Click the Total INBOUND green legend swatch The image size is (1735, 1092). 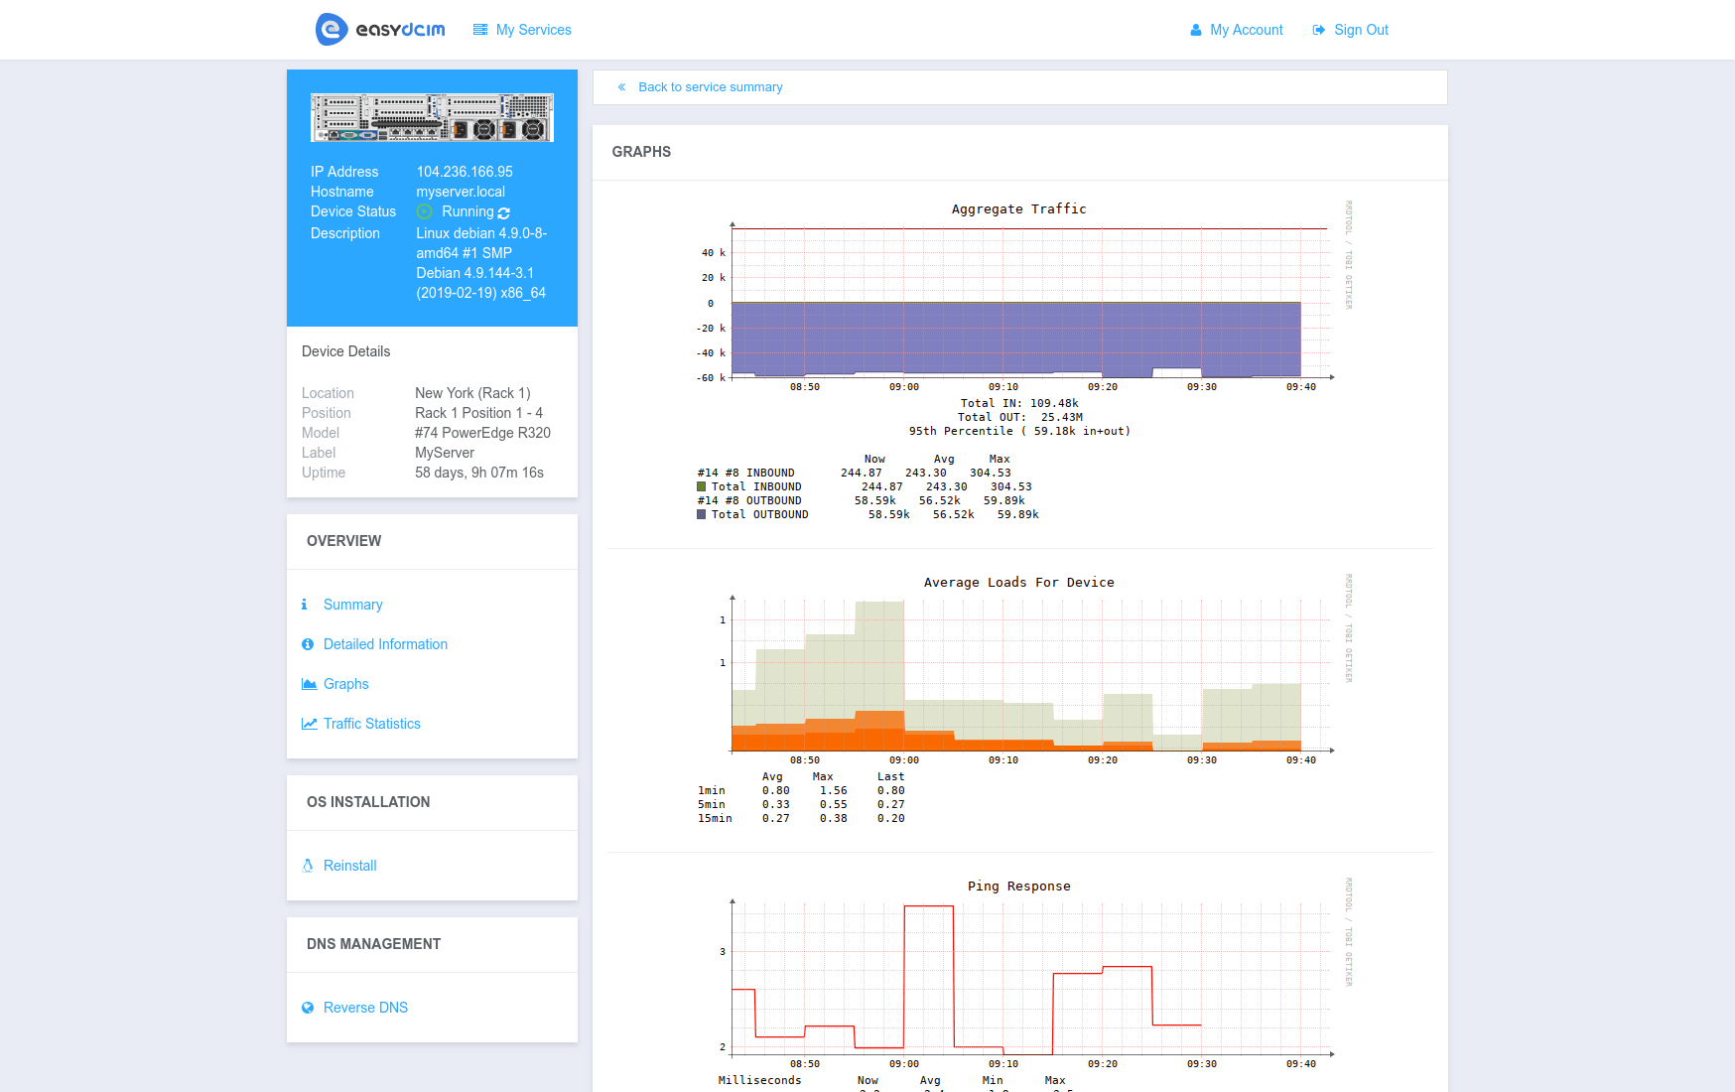[702, 486]
